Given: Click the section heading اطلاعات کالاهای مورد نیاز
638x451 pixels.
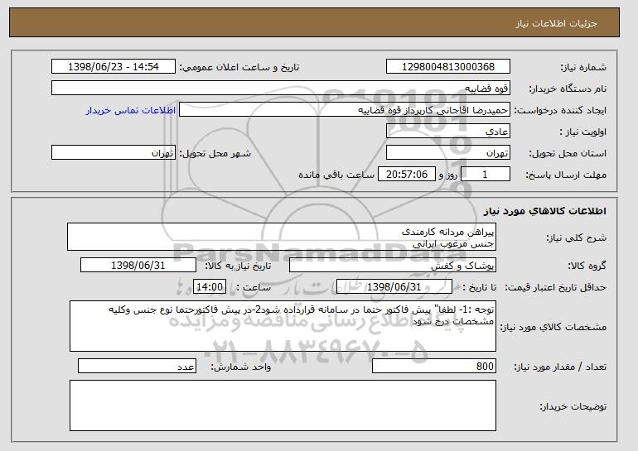Looking at the screenshot, I should tap(545, 210).
